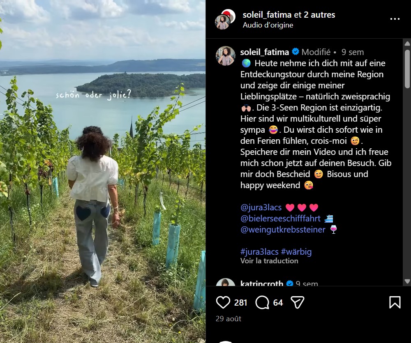Click the scrollbar up arrow in comments
The height and width of the screenshot is (343, 411).
(x=407, y=44)
